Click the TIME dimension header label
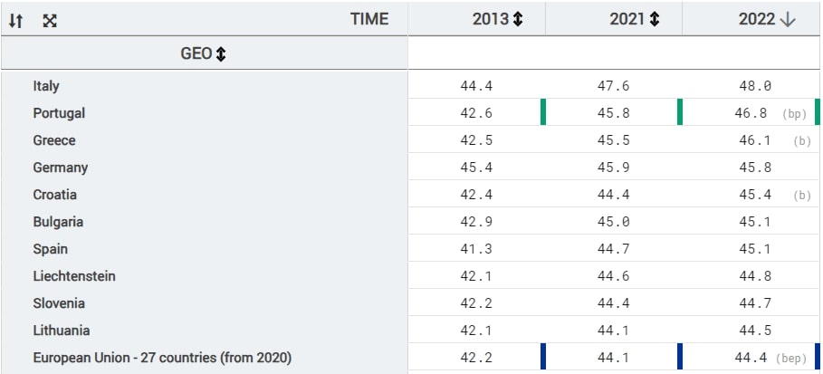Image resolution: width=823 pixels, height=374 pixels. point(369,19)
